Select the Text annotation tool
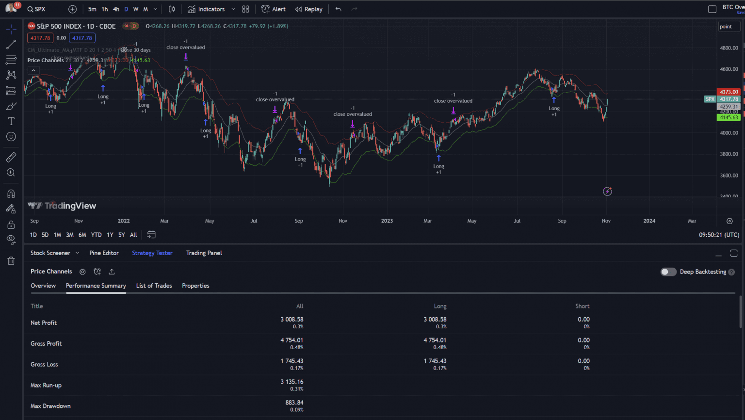The image size is (745, 420). pyautogui.click(x=11, y=121)
